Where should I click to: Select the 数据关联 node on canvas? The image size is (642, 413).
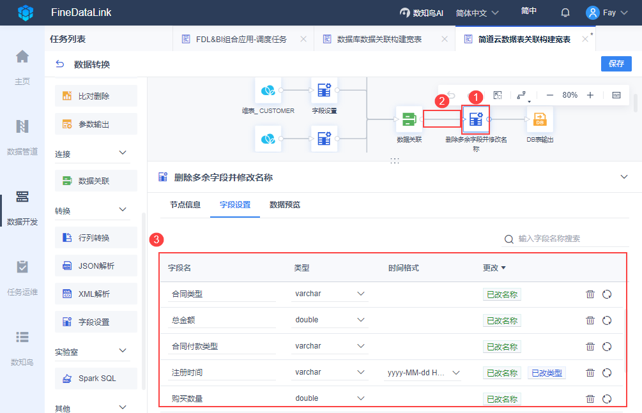click(409, 119)
